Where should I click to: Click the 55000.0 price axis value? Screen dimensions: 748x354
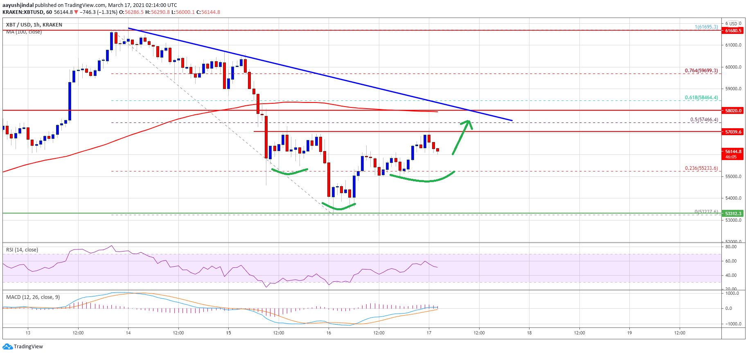(733, 177)
